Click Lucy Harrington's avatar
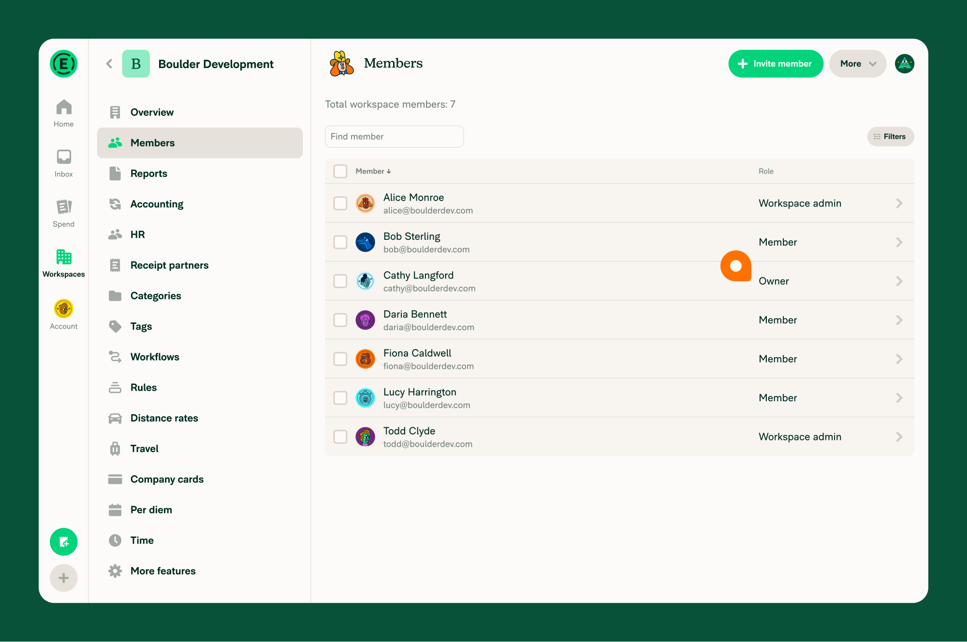 click(x=365, y=398)
